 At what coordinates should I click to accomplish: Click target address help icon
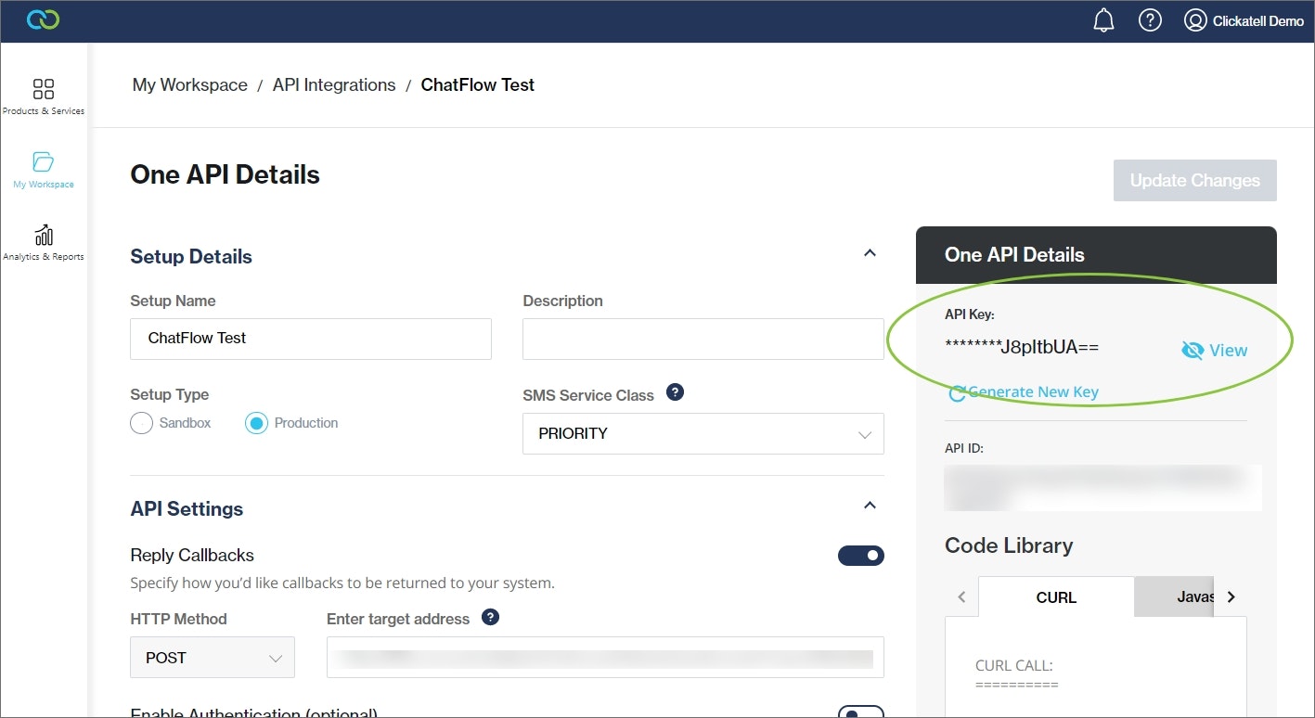point(491,617)
